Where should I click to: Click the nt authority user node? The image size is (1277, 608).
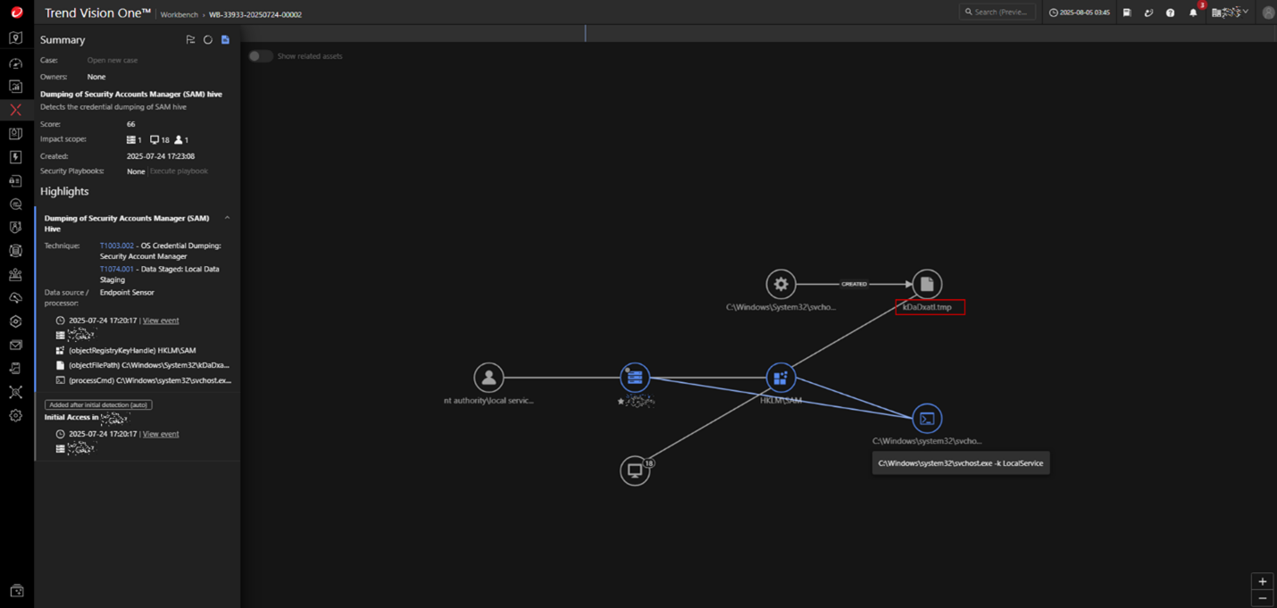[x=488, y=378]
